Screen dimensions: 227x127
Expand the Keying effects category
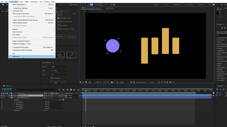[217, 63]
